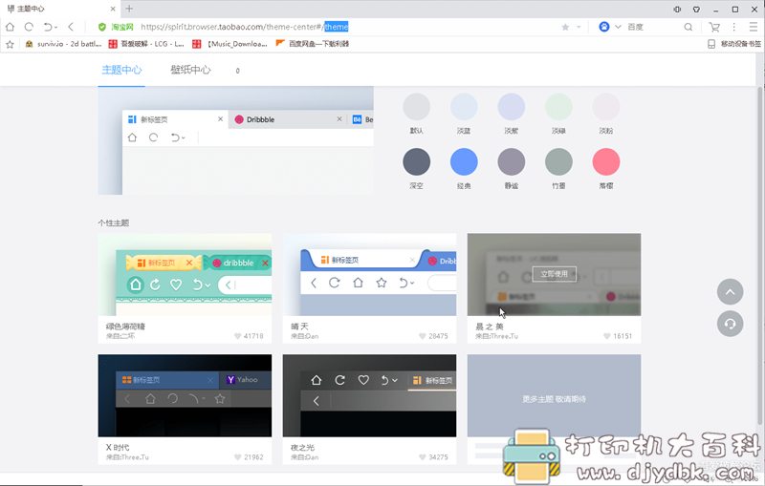Open the vertical three-dot menu
Viewport: 765px width, 486px height.
[x=733, y=27]
